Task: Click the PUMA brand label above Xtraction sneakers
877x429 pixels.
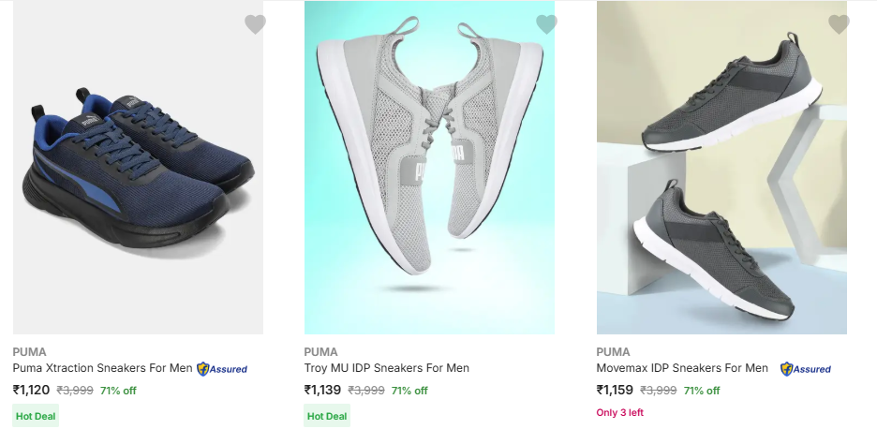Action: click(x=29, y=352)
